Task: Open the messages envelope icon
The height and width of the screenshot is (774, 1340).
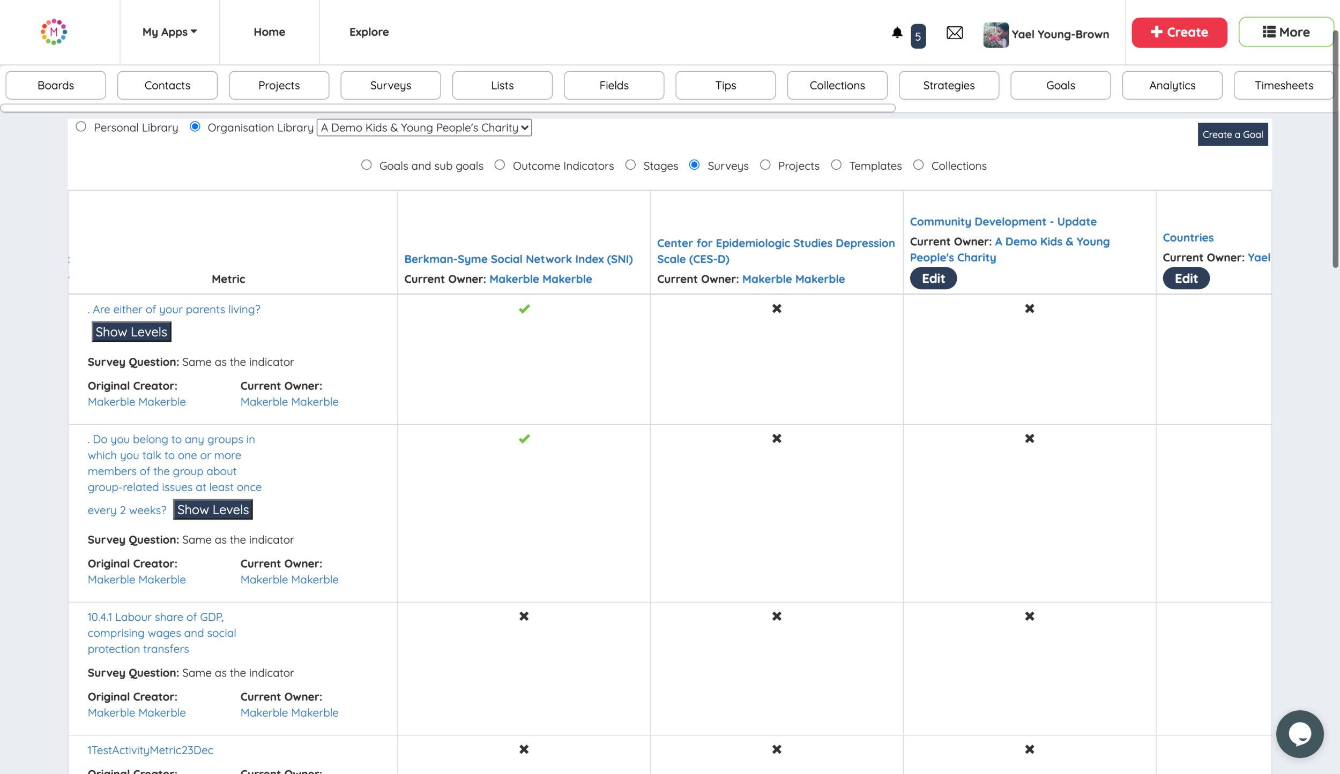Action: 954,33
